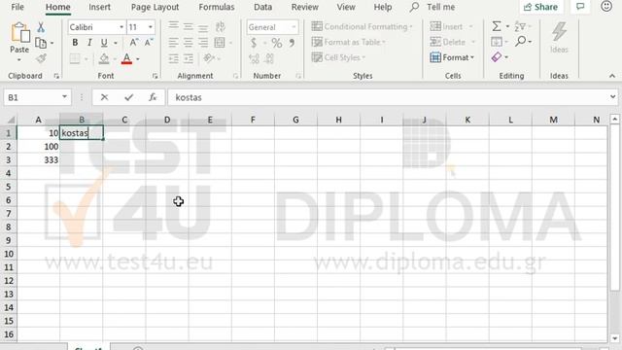Open the font size 11 dropdown
This screenshot has height=350, width=622.
pos(151,27)
